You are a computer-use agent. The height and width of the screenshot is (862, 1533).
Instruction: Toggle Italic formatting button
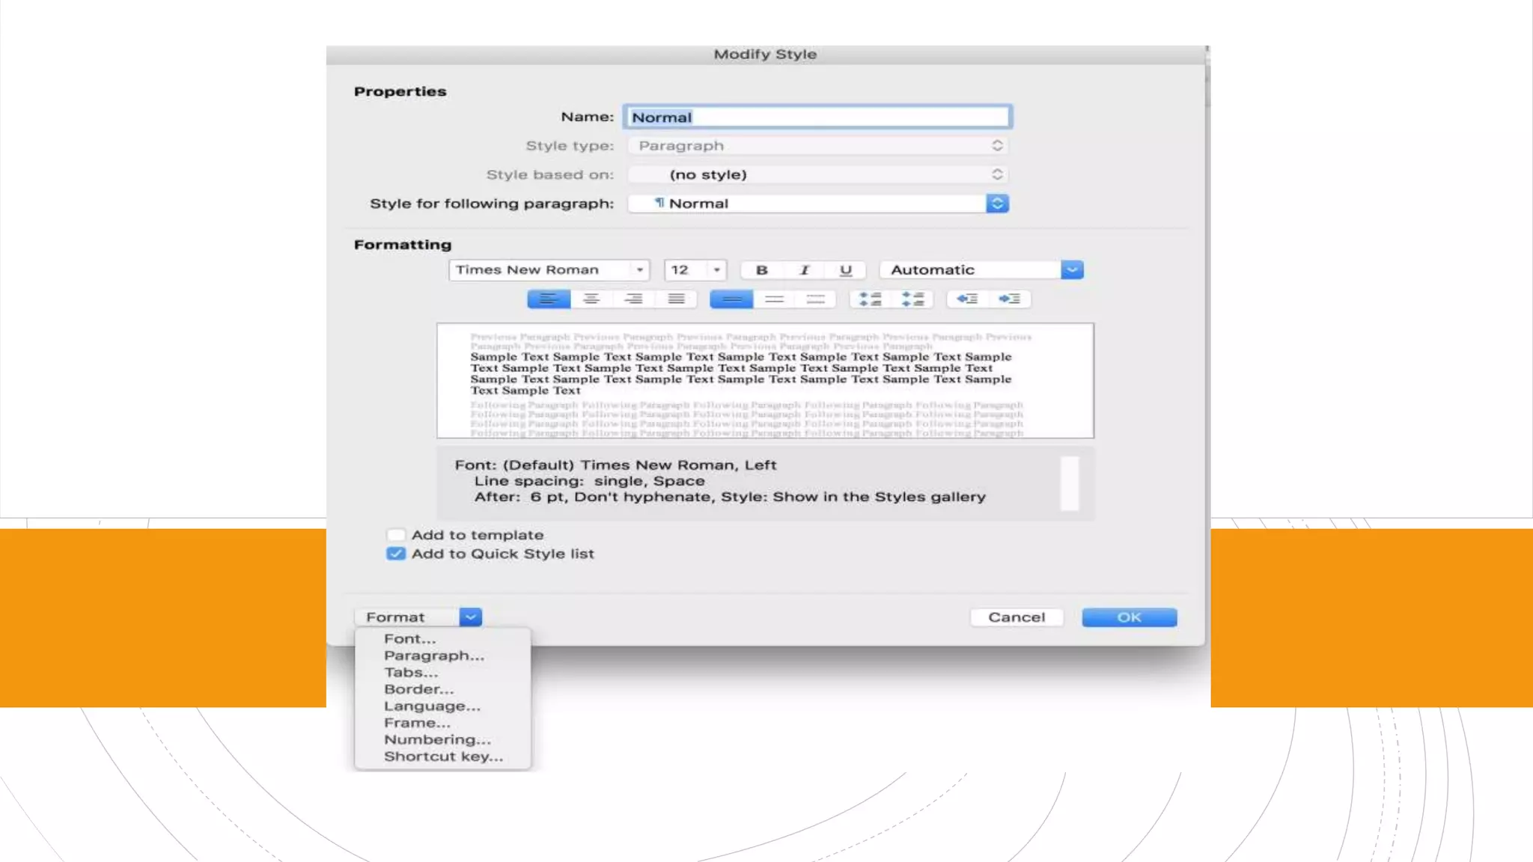804,270
